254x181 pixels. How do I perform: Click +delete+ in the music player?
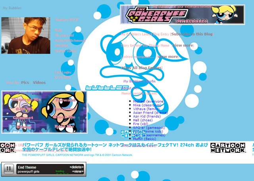[x=77, y=167]
